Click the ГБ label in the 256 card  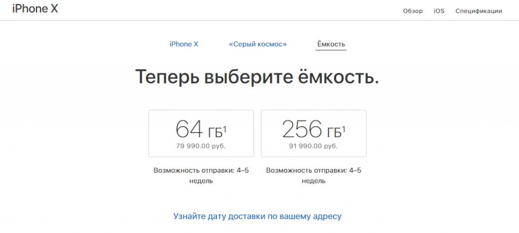pyautogui.click(x=333, y=133)
